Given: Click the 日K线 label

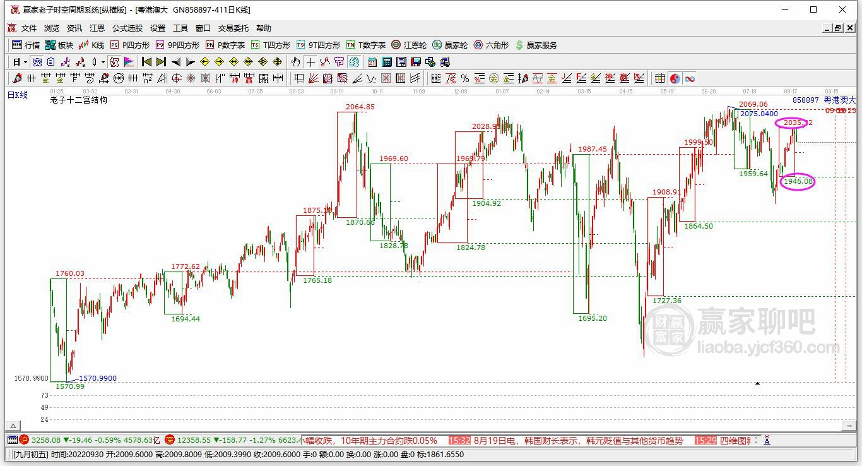Looking at the screenshot, I should click(x=18, y=95).
